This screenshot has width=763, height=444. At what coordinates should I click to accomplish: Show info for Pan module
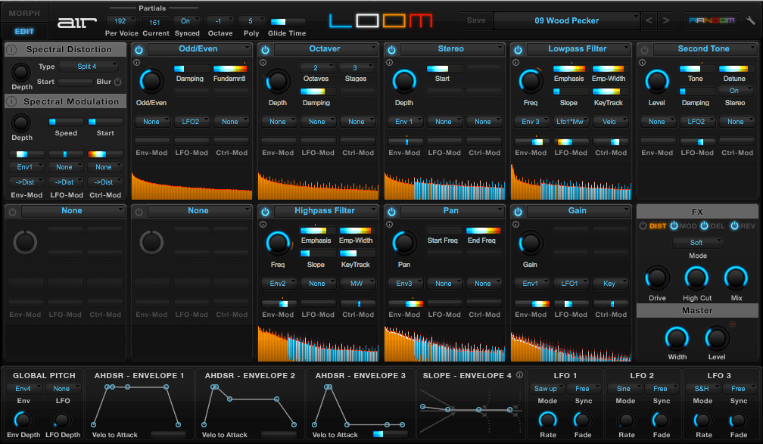[389, 225]
